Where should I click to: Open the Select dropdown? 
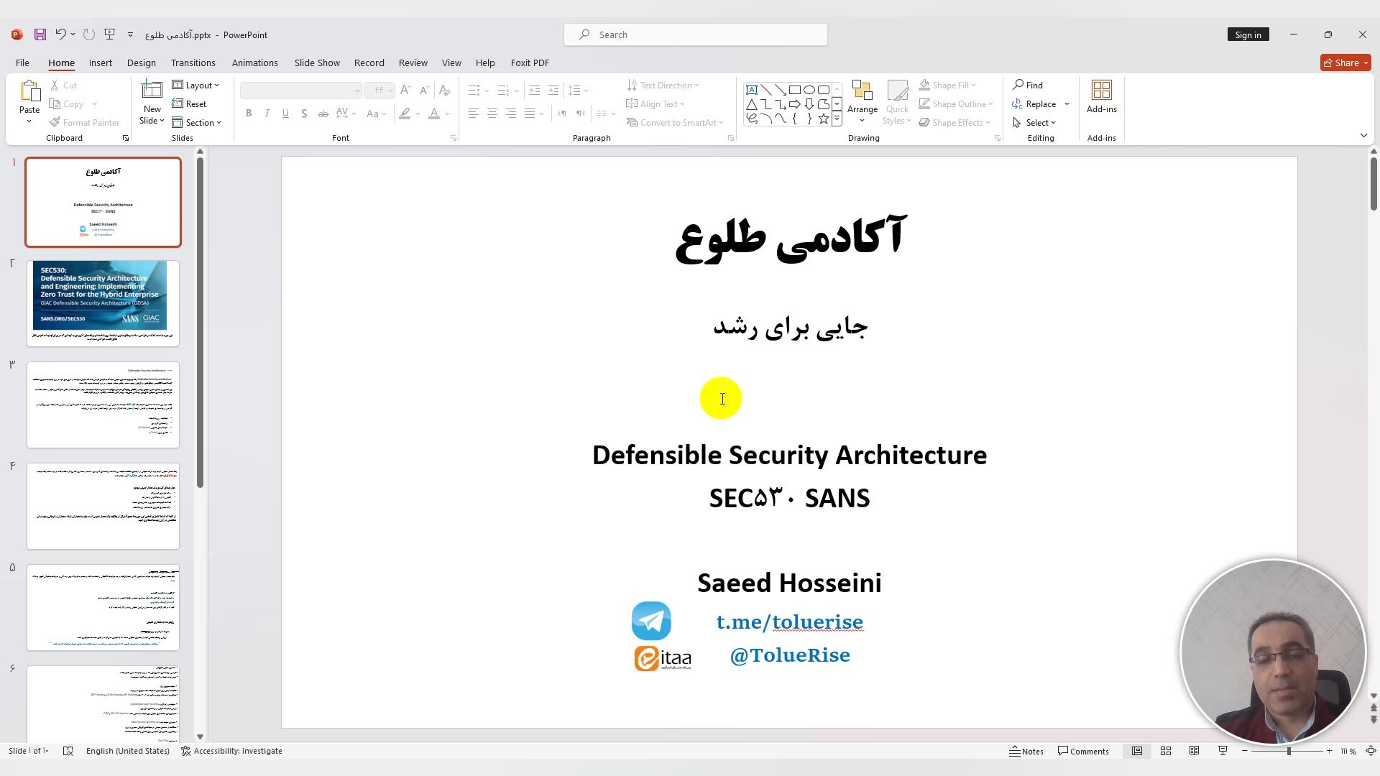[1034, 122]
